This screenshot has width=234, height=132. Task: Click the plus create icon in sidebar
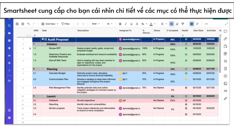coord(9,70)
